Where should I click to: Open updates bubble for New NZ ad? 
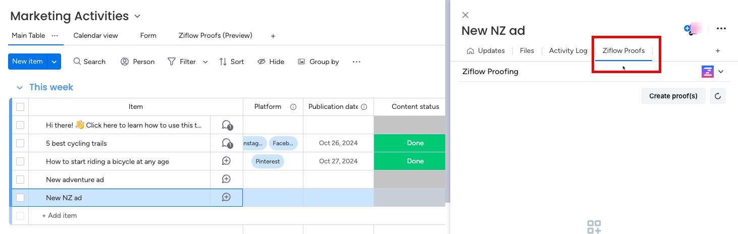pos(227,198)
